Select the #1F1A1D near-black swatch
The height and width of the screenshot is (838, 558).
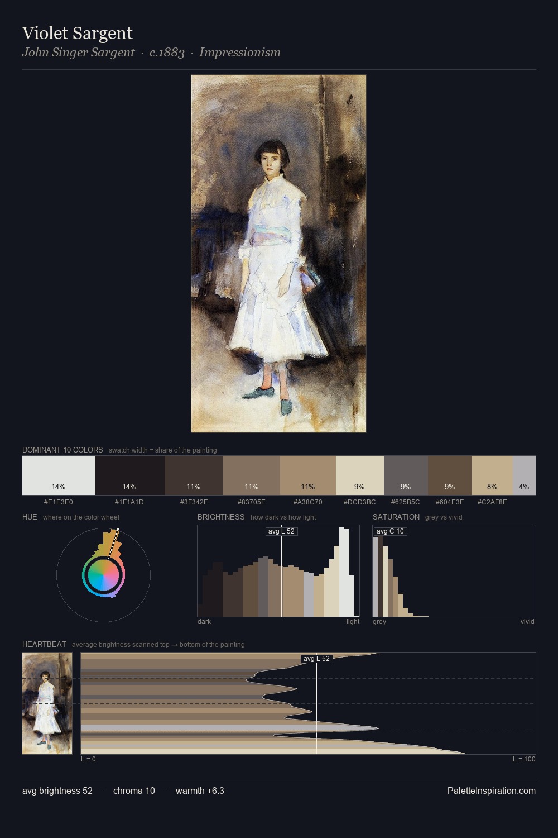pyautogui.click(x=129, y=475)
